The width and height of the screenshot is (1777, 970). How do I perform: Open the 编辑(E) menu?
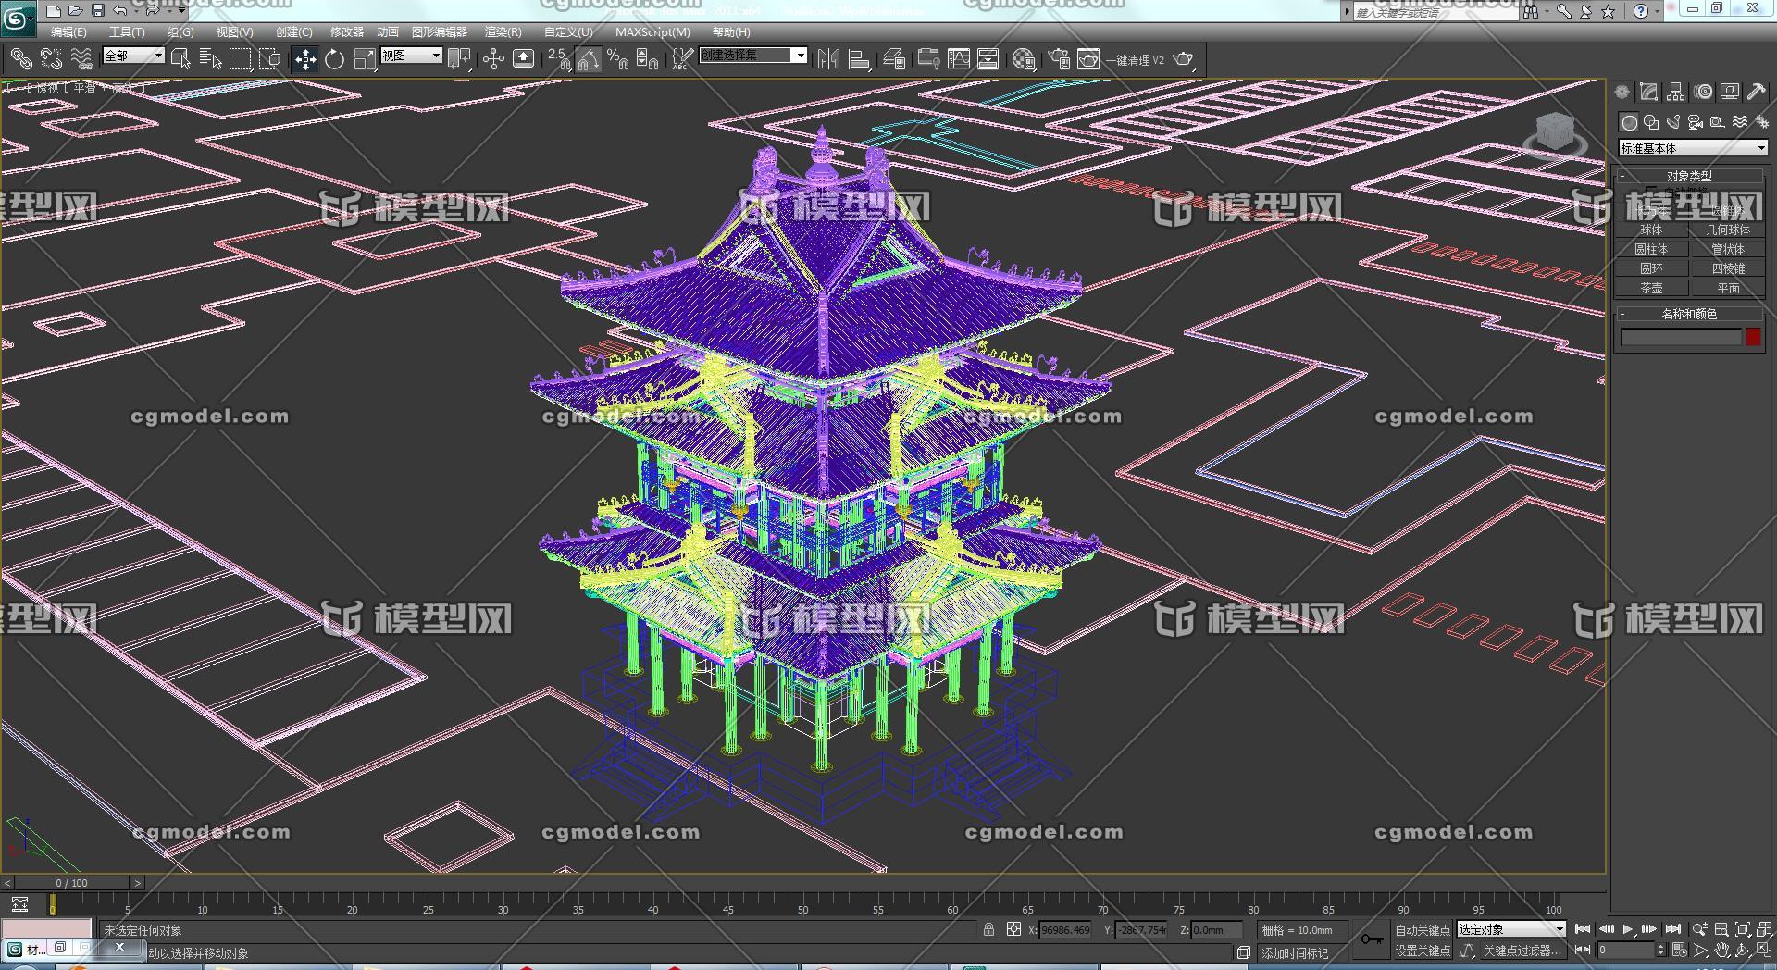point(68,31)
